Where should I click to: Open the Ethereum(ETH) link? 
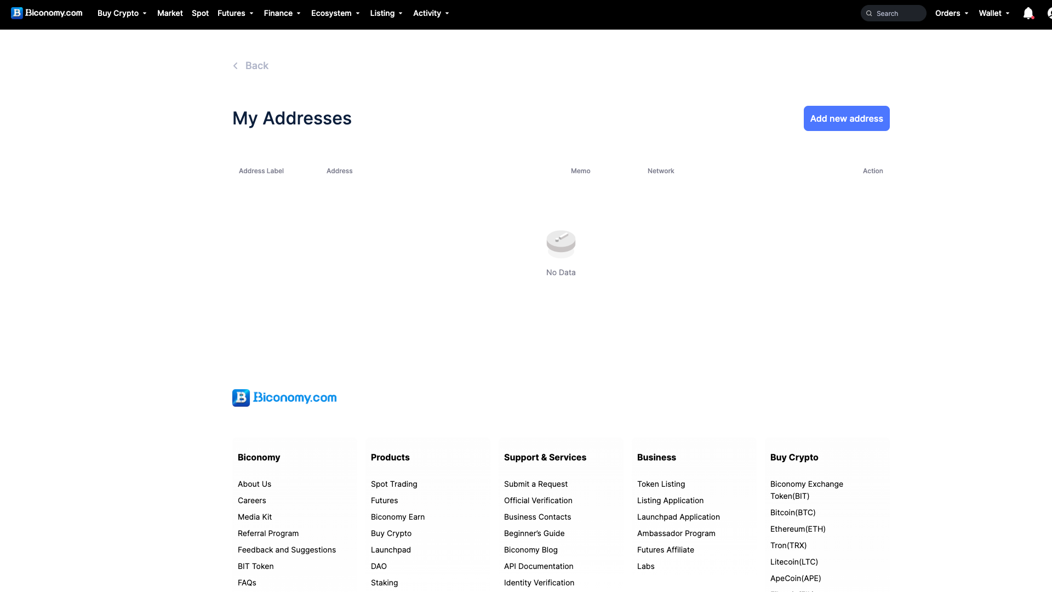click(798, 529)
